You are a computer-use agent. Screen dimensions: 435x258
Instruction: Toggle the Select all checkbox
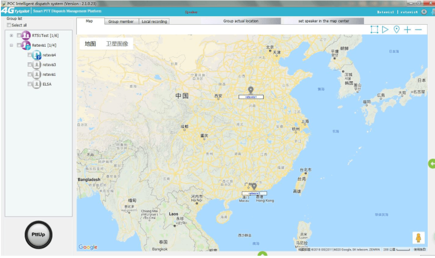(x=9, y=25)
